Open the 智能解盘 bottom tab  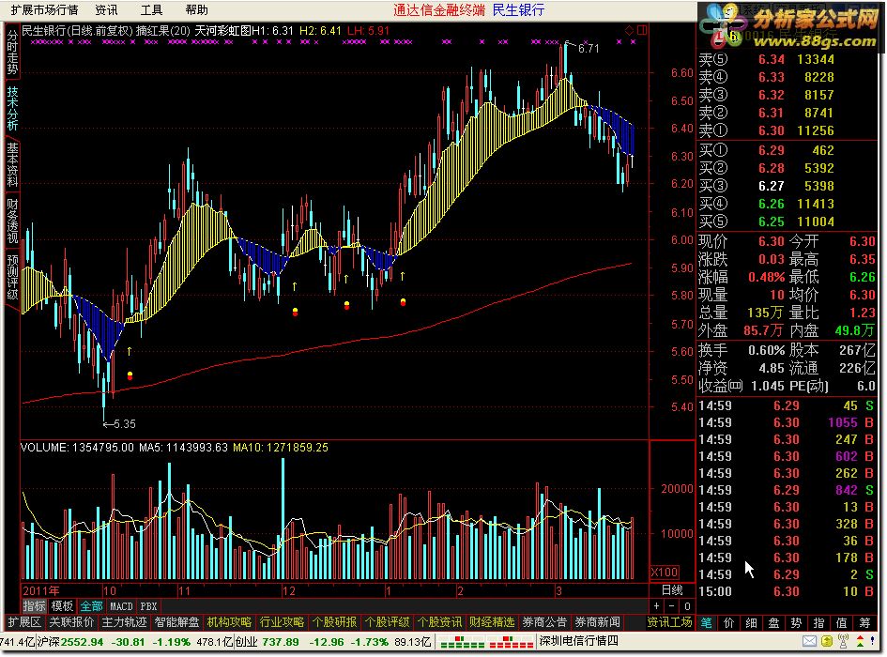click(x=176, y=622)
